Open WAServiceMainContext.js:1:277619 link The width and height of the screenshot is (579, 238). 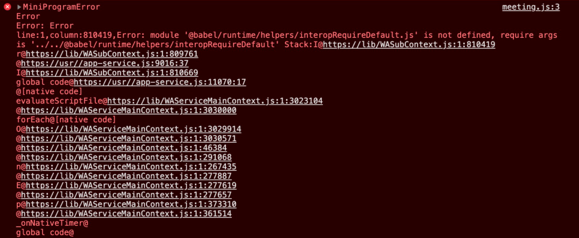pos(131,186)
